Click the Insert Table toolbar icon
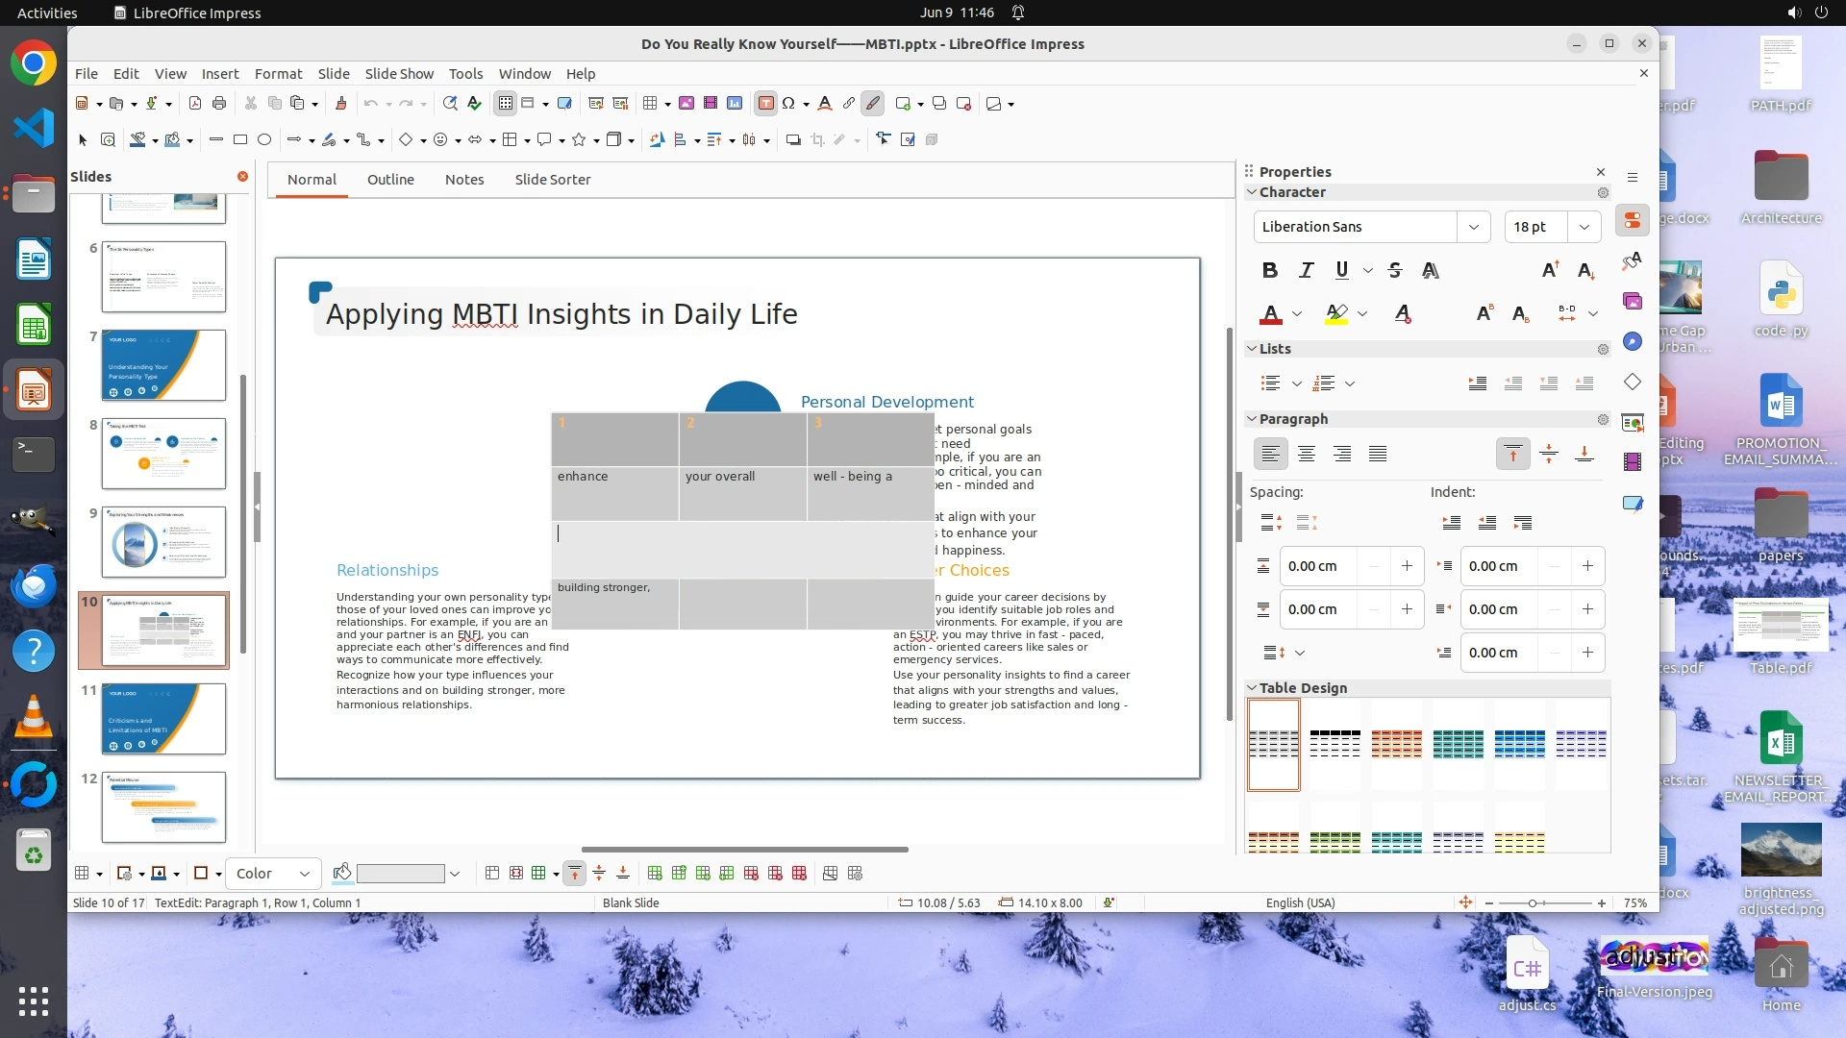Screen dimensions: 1846x1038 point(651,104)
